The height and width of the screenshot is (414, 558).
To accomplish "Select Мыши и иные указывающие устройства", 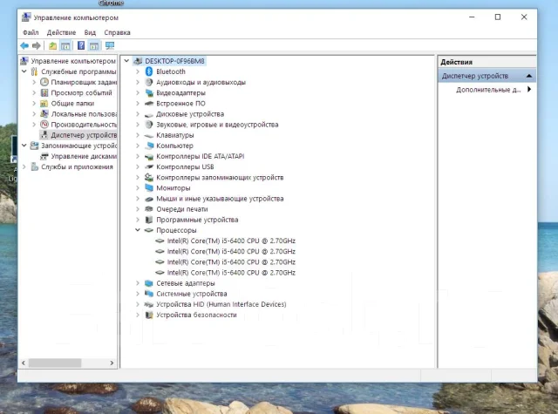I will tap(220, 199).
